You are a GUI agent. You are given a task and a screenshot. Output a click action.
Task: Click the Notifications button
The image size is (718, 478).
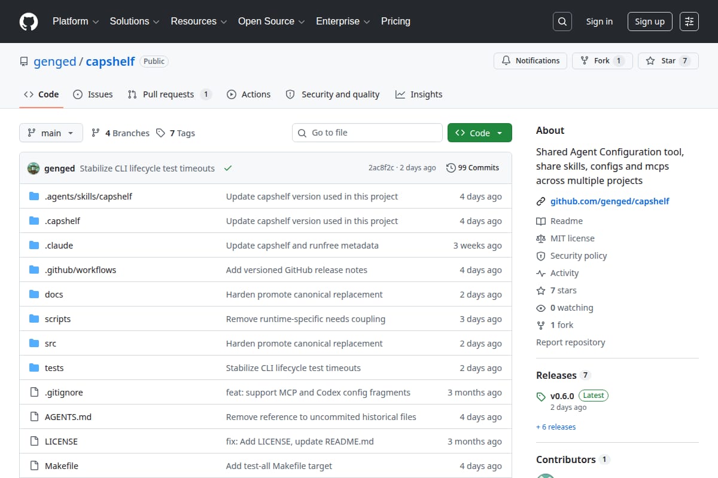pyautogui.click(x=530, y=60)
